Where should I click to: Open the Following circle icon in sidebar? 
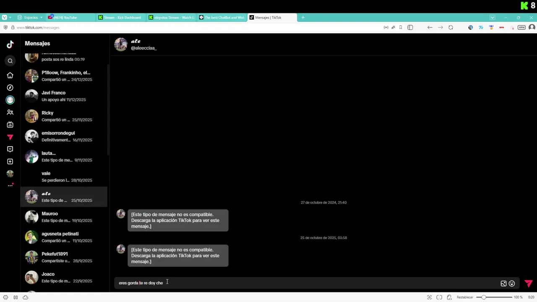point(10,100)
